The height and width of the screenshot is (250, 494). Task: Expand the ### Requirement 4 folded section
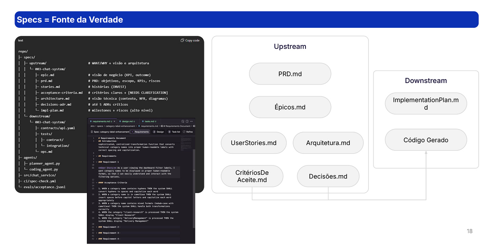tap(97, 239)
